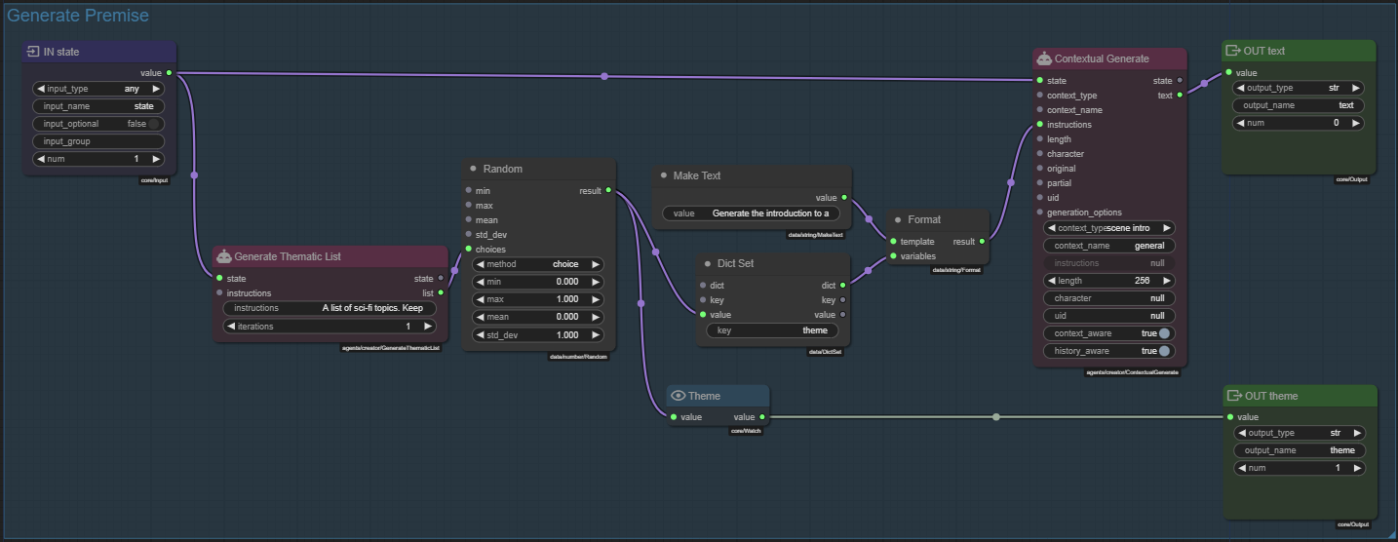Open output_type combo on OUT text
1398x542 pixels.
1299,88
